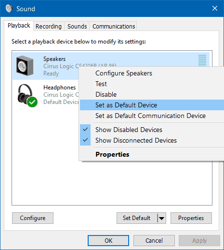Click the Sound window title icon

[x=9, y=8]
